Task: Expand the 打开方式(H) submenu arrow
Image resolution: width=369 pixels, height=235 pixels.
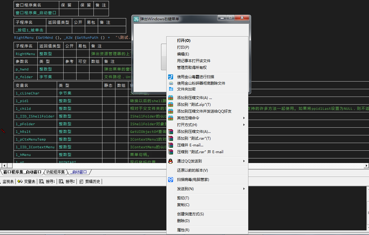Action: pyautogui.click(x=244, y=125)
